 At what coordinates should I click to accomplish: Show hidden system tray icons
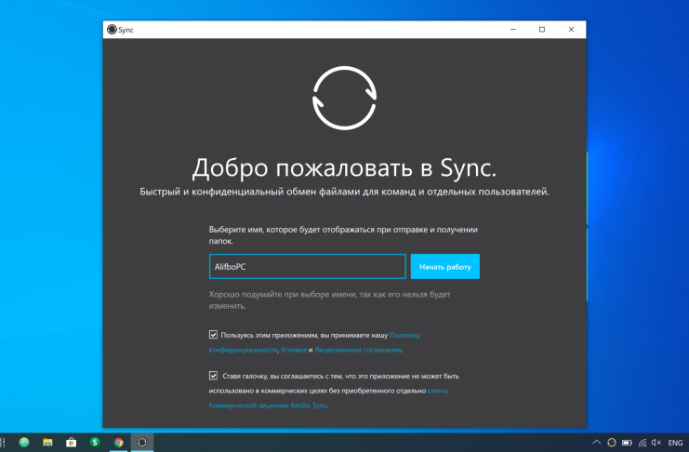tap(596, 443)
